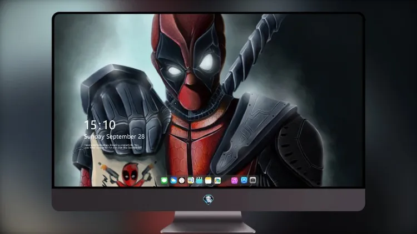Click the 15:10 clock widget
The width and height of the screenshot is (417, 234).
(100, 125)
